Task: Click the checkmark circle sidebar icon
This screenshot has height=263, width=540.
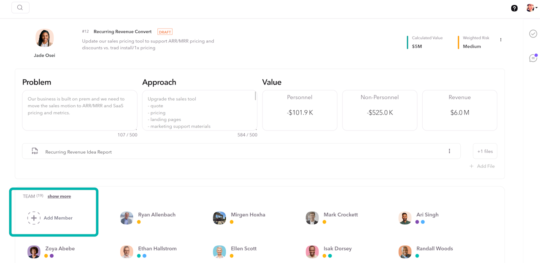Action: 533,34
